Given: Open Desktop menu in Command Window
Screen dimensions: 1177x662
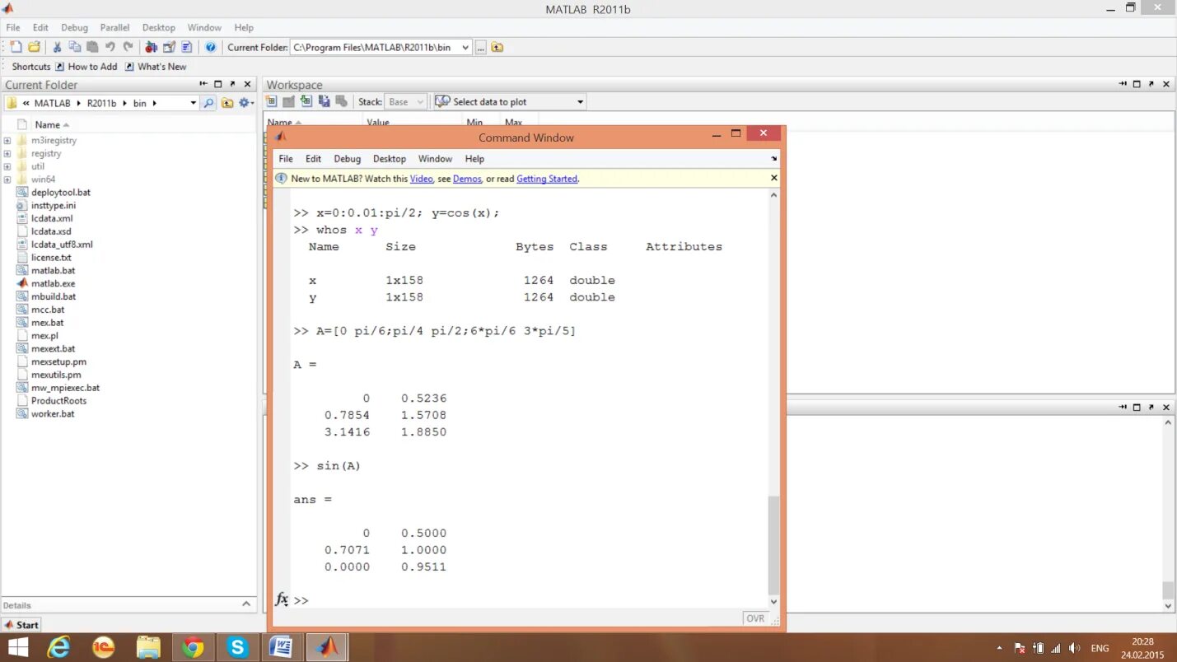Looking at the screenshot, I should 390,159.
